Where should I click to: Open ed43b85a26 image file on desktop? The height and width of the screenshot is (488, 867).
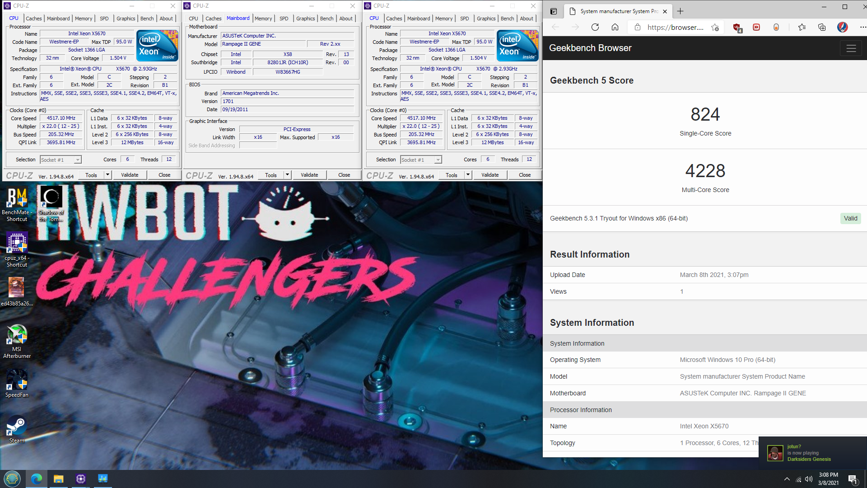(x=17, y=291)
